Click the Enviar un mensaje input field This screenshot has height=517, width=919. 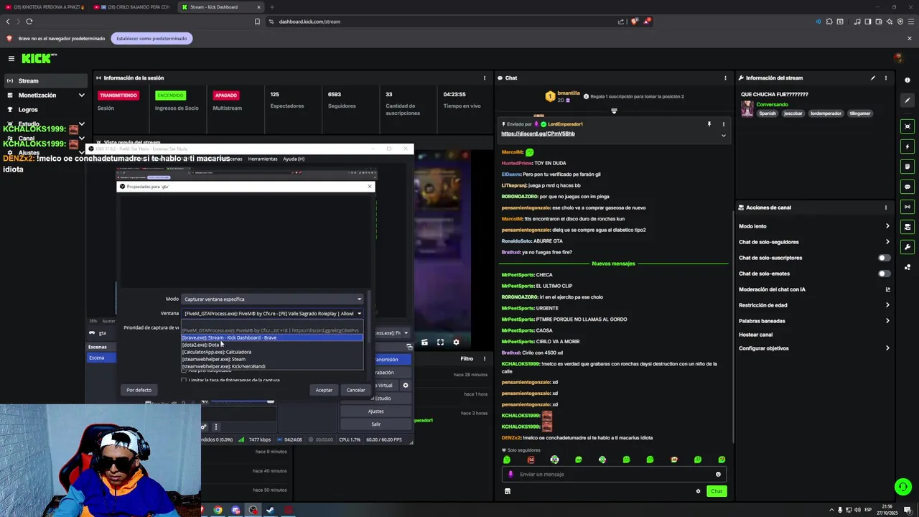[614, 474]
